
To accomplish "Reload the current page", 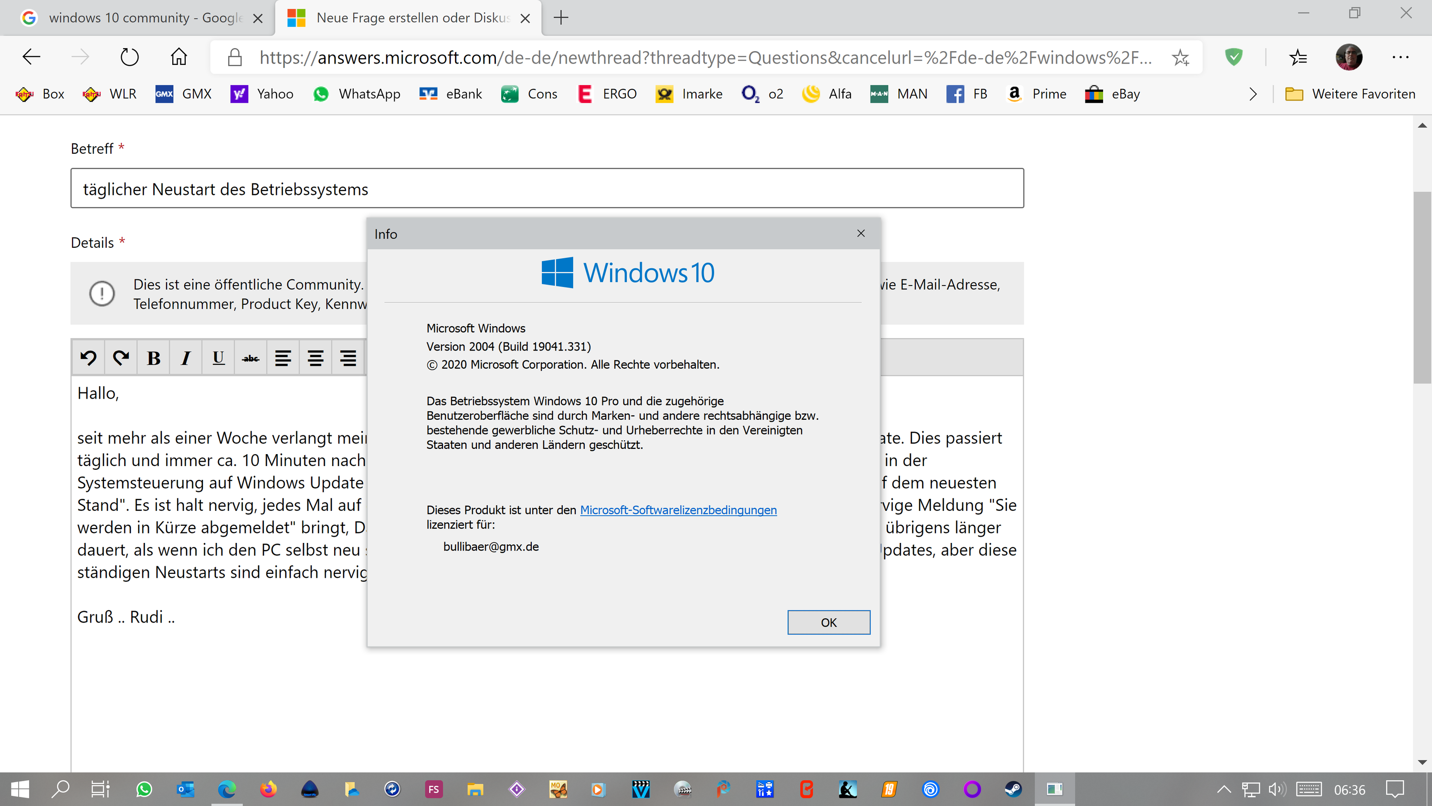I will point(129,57).
